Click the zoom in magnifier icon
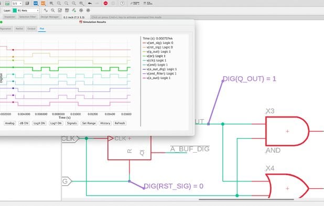 tap(59, 3)
